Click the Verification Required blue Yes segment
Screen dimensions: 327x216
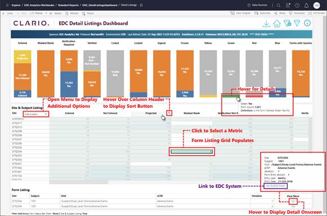pyautogui.click(x=69, y=84)
